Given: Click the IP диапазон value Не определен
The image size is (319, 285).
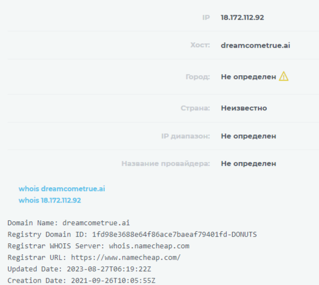Looking at the screenshot, I should point(248,136).
